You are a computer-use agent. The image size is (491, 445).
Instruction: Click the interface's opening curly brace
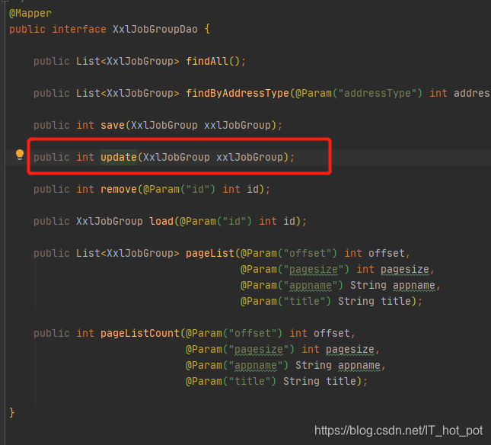(207, 29)
